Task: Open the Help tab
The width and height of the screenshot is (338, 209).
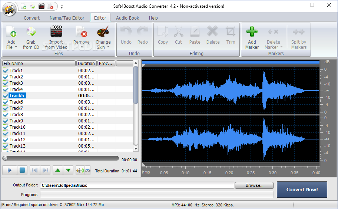Action: click(x=153, y=18)
